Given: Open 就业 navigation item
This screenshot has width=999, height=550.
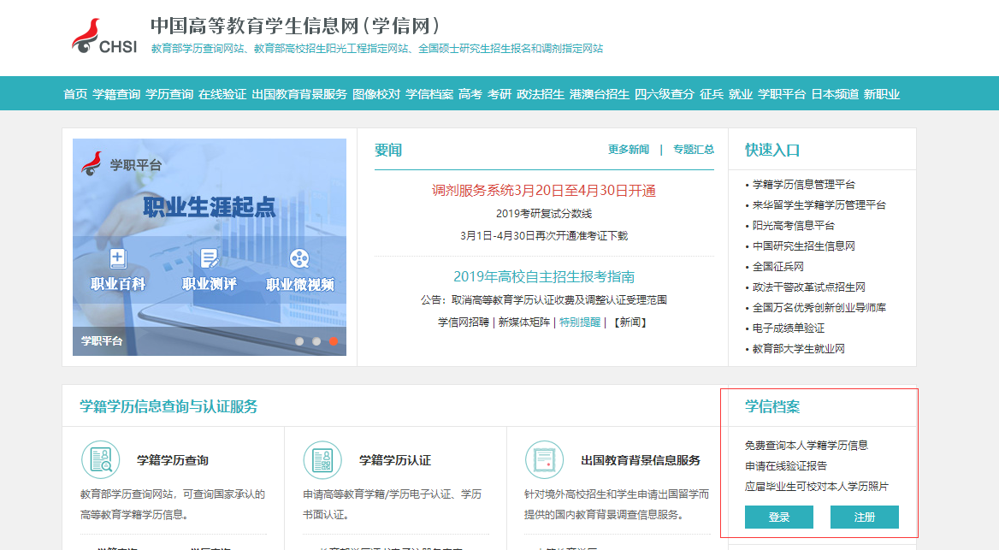Looking at the screenshot, I should point(741,94).
